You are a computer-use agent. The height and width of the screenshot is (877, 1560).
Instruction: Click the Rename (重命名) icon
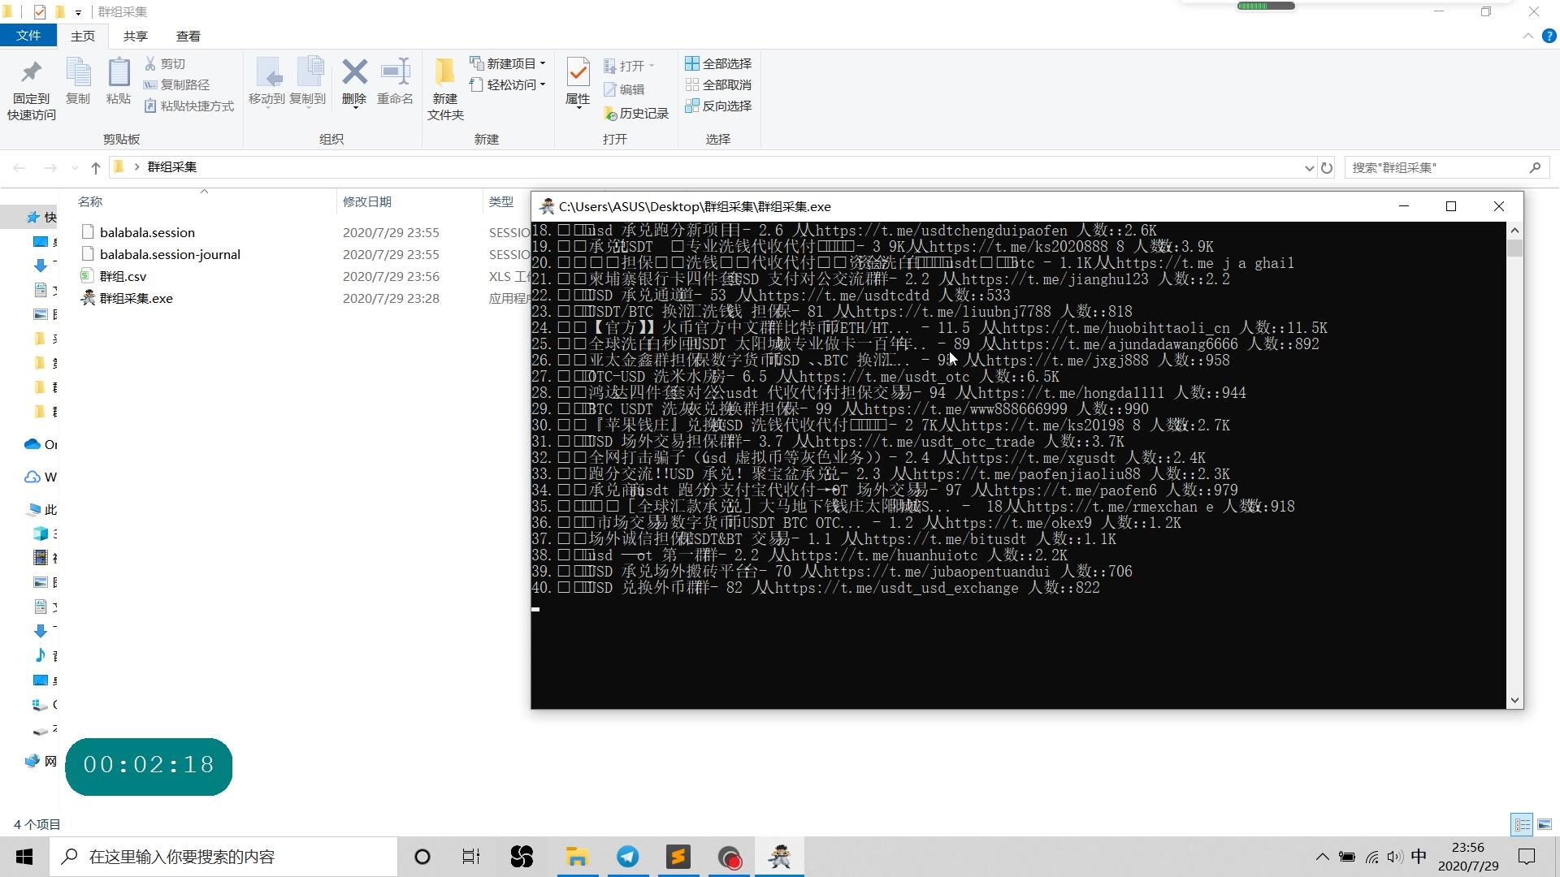tap(395, 82)
